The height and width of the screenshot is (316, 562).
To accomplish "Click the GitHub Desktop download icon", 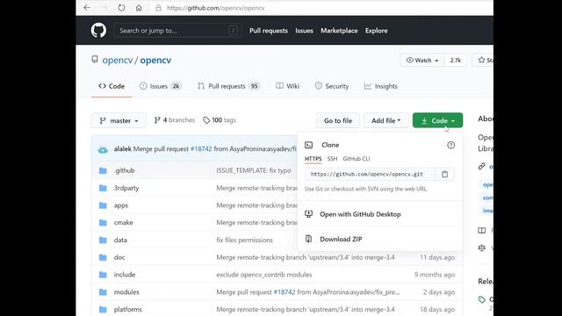I will point(308,214).
